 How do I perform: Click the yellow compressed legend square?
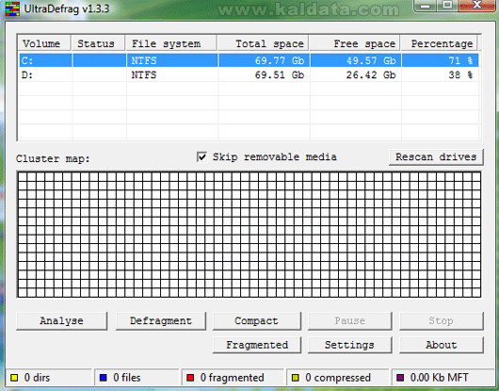point(296,378)
